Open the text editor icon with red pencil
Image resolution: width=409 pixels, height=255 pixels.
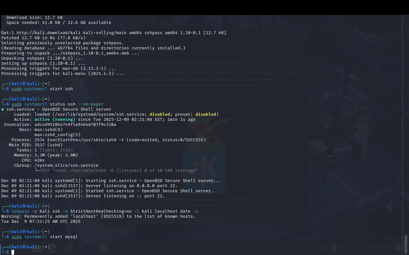(53, 248)
